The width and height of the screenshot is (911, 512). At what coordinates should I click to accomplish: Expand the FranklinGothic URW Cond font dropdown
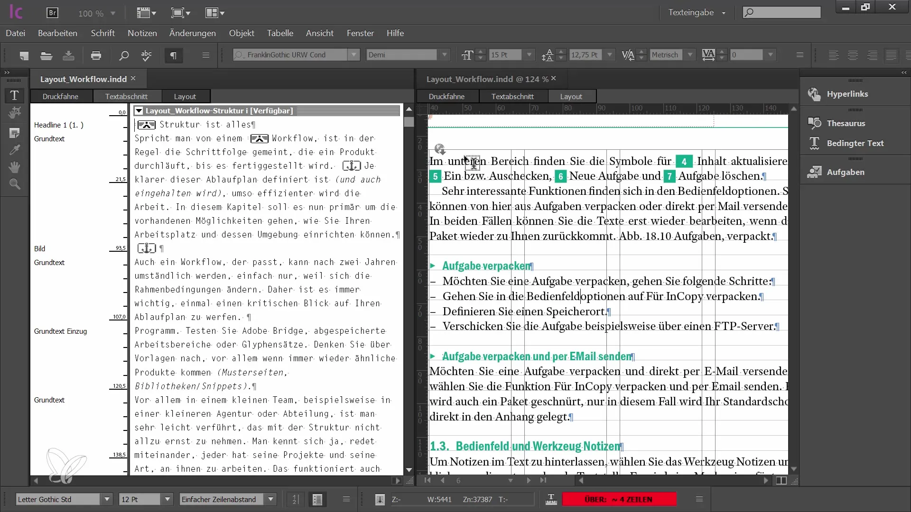coord(353,55)
